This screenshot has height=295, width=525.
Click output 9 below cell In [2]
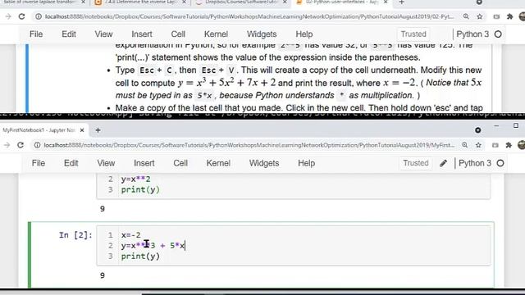(x=103, y=275)
